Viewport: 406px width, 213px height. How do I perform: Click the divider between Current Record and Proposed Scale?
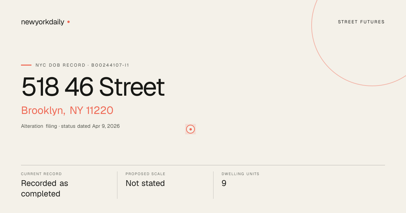[x=117, y=185]
